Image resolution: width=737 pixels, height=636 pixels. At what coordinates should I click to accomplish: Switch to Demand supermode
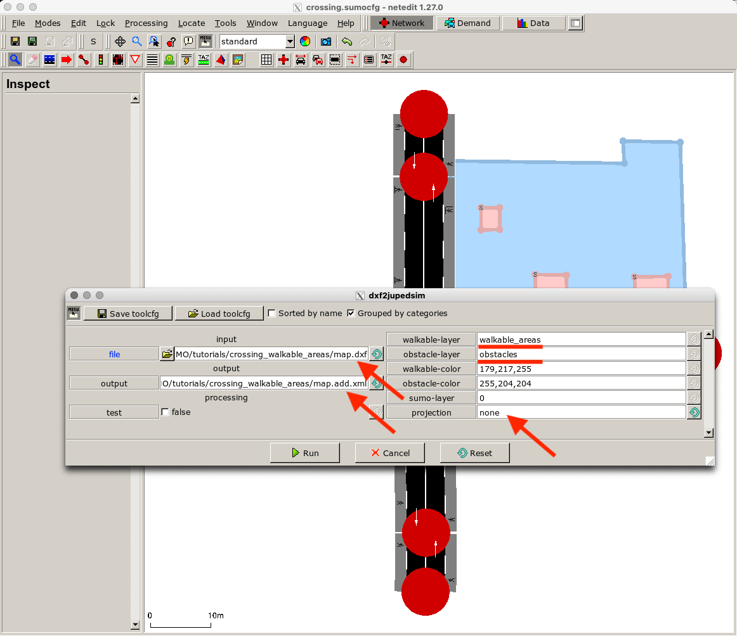coord(467,23)
